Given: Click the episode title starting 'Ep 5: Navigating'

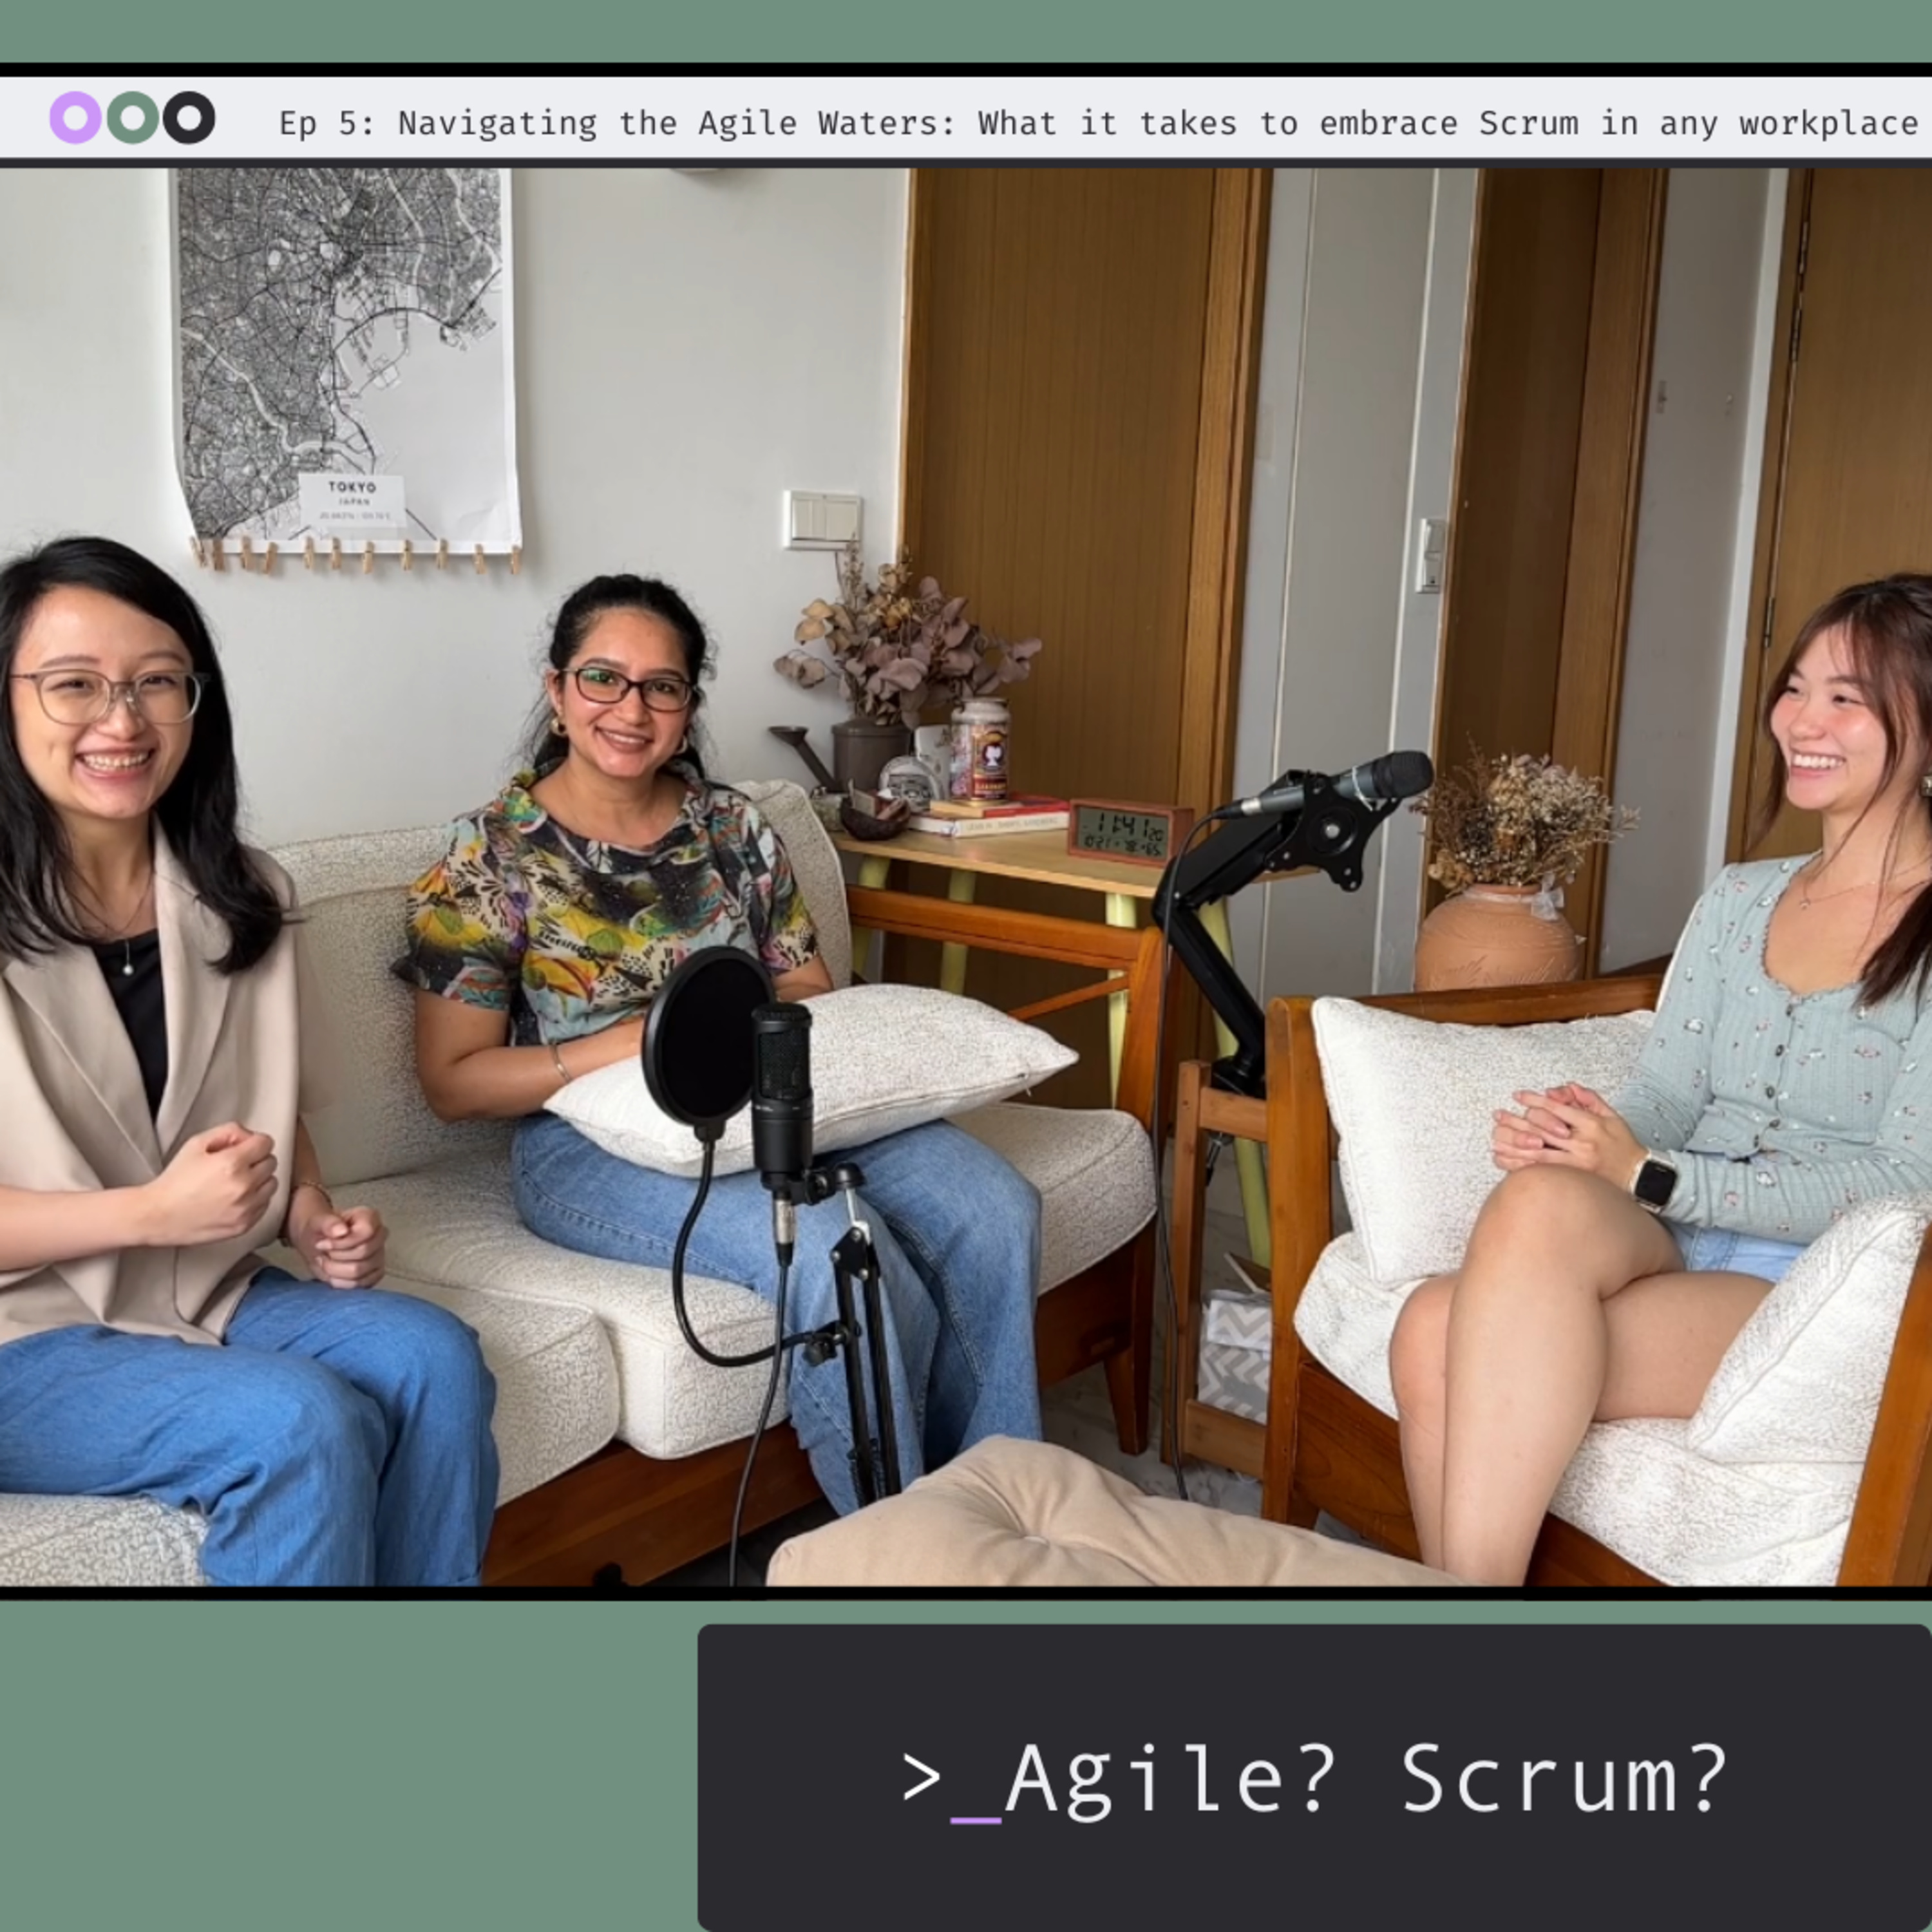Looking at the screenshot, I should click(x=1098, y=123).
